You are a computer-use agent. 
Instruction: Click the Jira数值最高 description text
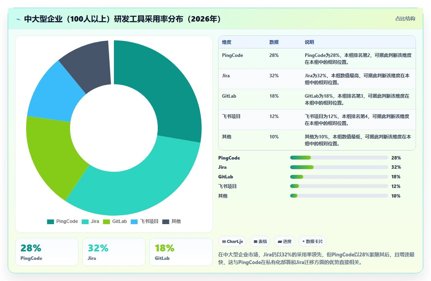point(357,79)
